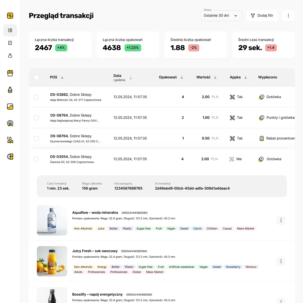Viewport: 303px width, 303px height.
Task: Open the transactions list sidebar icon
Action: point(10,30)
